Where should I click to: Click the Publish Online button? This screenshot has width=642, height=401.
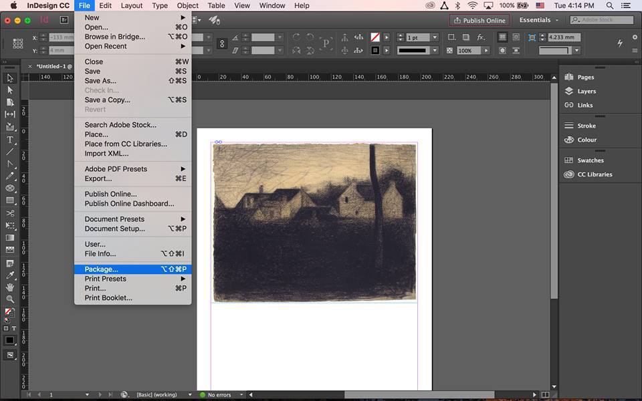pos(479,20)
